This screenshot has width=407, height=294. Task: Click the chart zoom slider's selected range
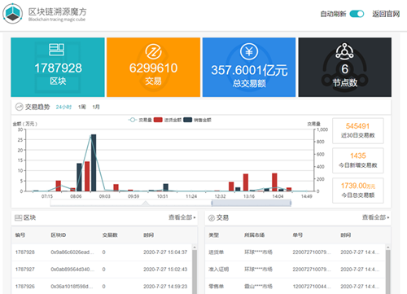tap(252, 203)
